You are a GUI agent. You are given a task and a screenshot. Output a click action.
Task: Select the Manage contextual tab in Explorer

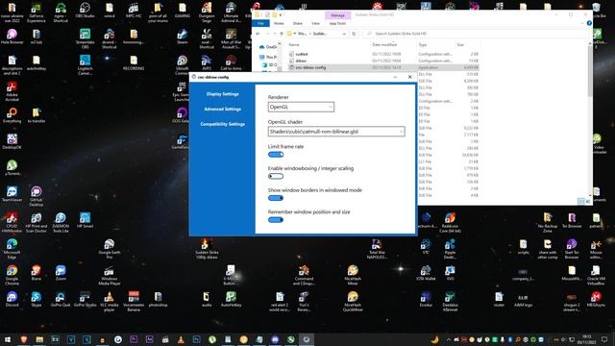pyautogui.click(x=337, y=15)
